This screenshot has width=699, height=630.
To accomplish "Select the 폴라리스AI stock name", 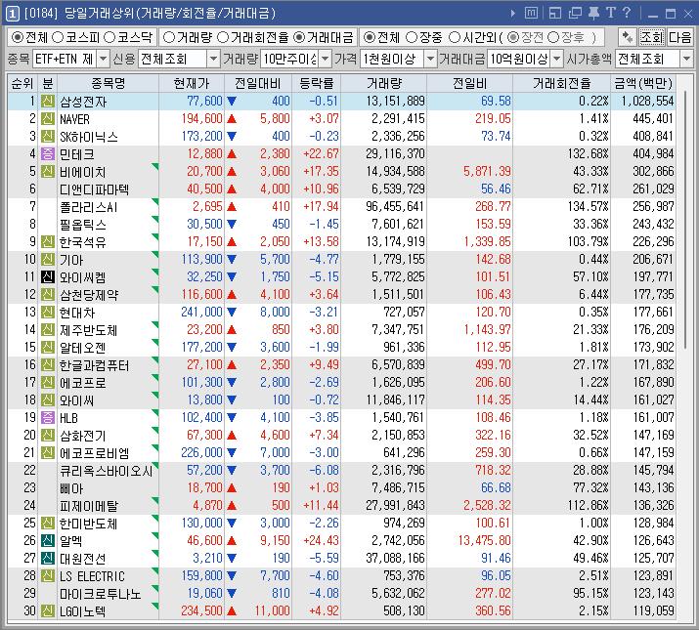I will click(x=88, y=207).
